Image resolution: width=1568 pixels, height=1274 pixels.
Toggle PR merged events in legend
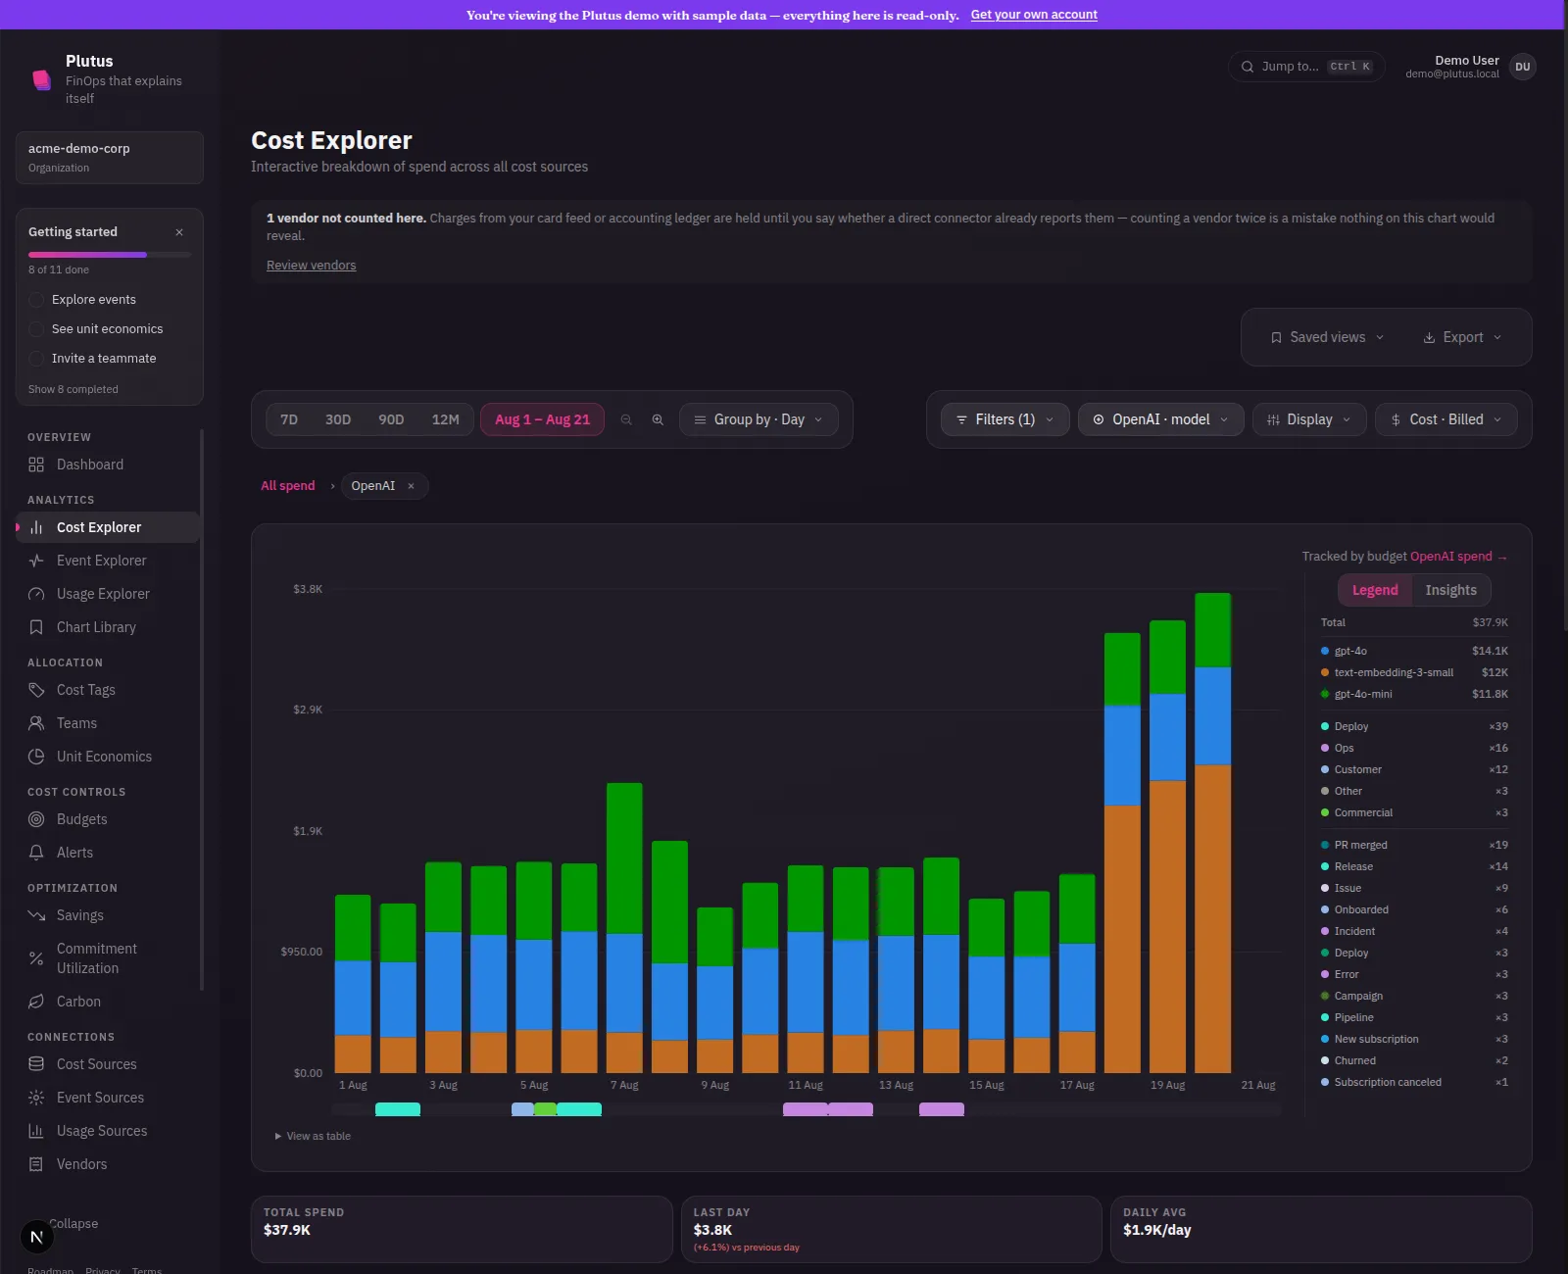(x=1414, y=845)
